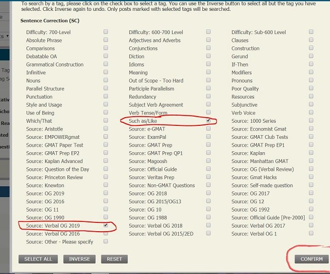Check the Source: Official Guide checkbox
The width and height of the screenshot is (330, 274).
pos(209,169)
